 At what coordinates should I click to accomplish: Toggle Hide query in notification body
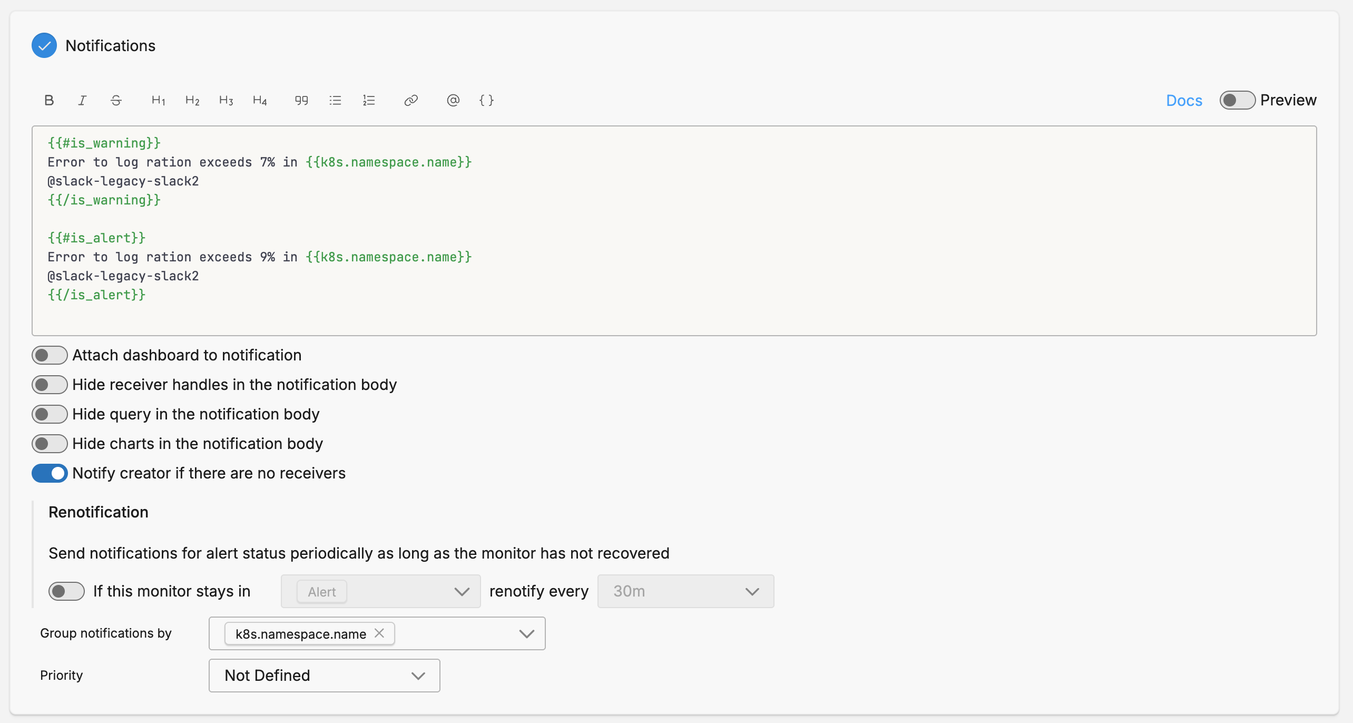click(50, 414)
